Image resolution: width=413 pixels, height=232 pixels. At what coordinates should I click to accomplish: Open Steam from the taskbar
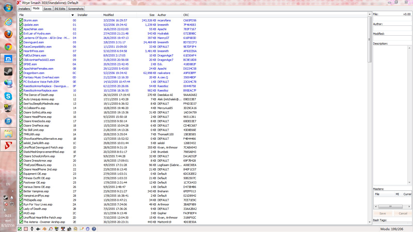8,71
